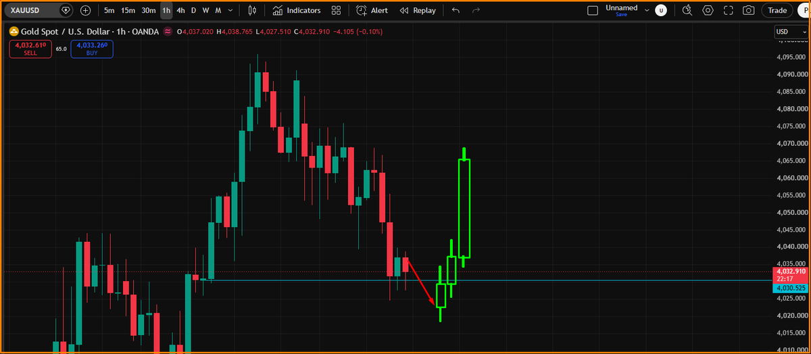Click the 4,065.000 price axis label

(791, 161)
